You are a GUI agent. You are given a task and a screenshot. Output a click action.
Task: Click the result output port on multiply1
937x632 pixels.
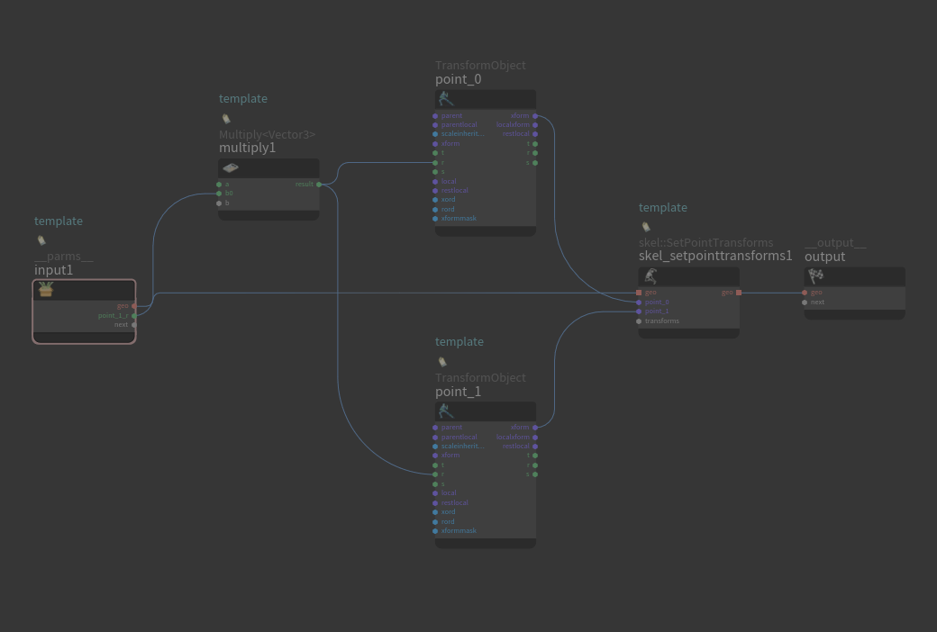click(319, 185)
